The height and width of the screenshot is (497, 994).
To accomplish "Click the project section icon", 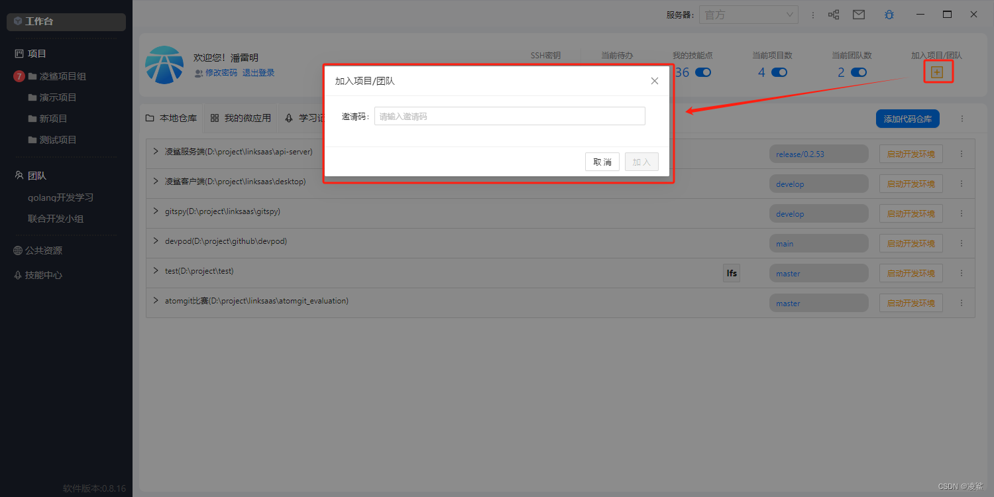I will [19, 54].
